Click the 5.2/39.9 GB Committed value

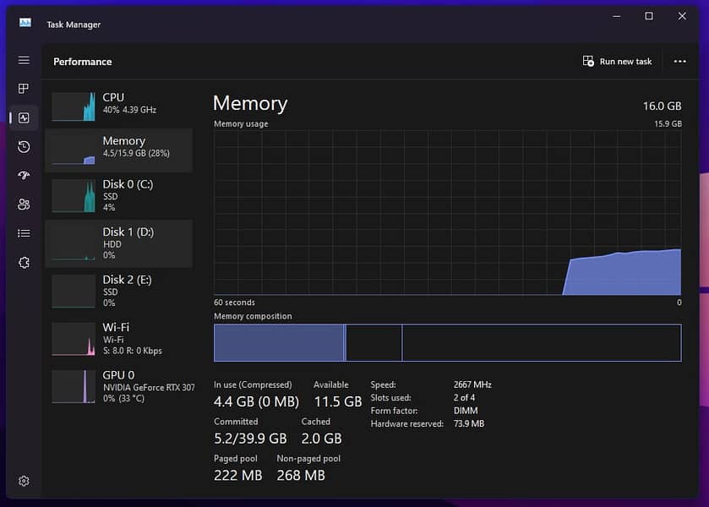click(250, 439)
